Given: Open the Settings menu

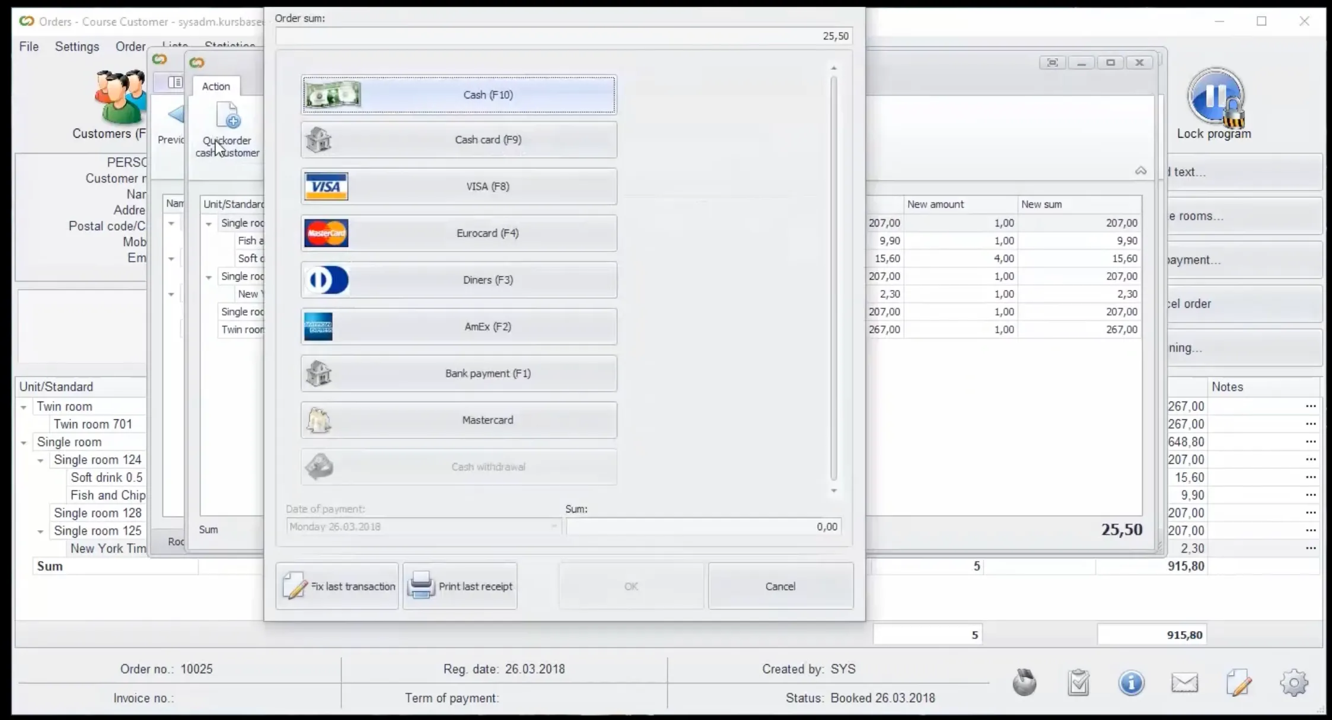Looking at the screenshot, I should tap(77, 46).
